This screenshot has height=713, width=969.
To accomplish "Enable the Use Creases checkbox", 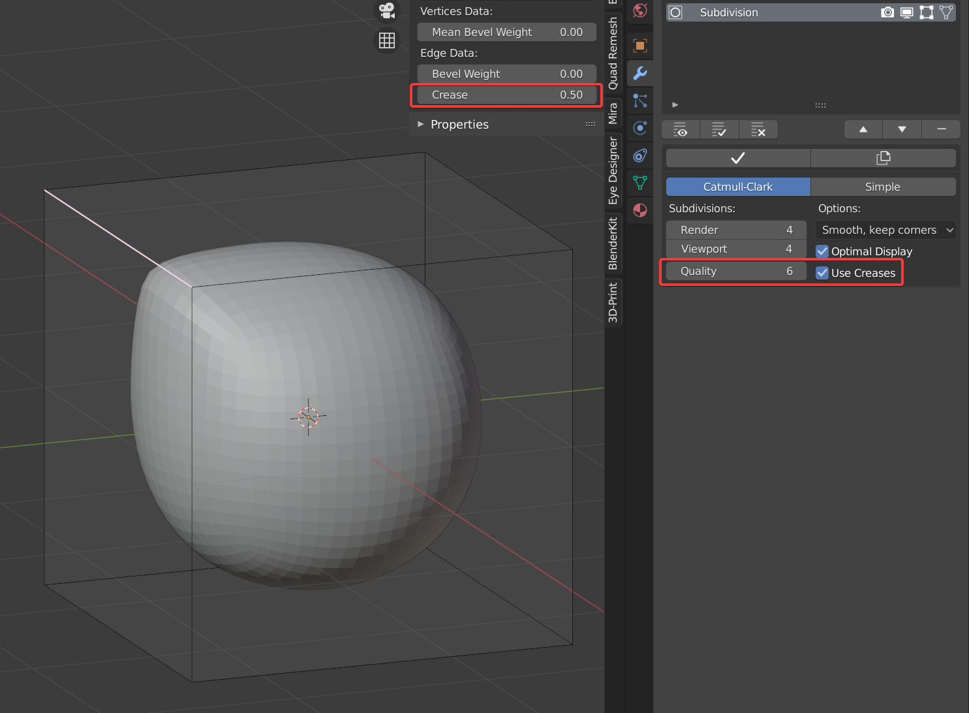I will 822,273.
